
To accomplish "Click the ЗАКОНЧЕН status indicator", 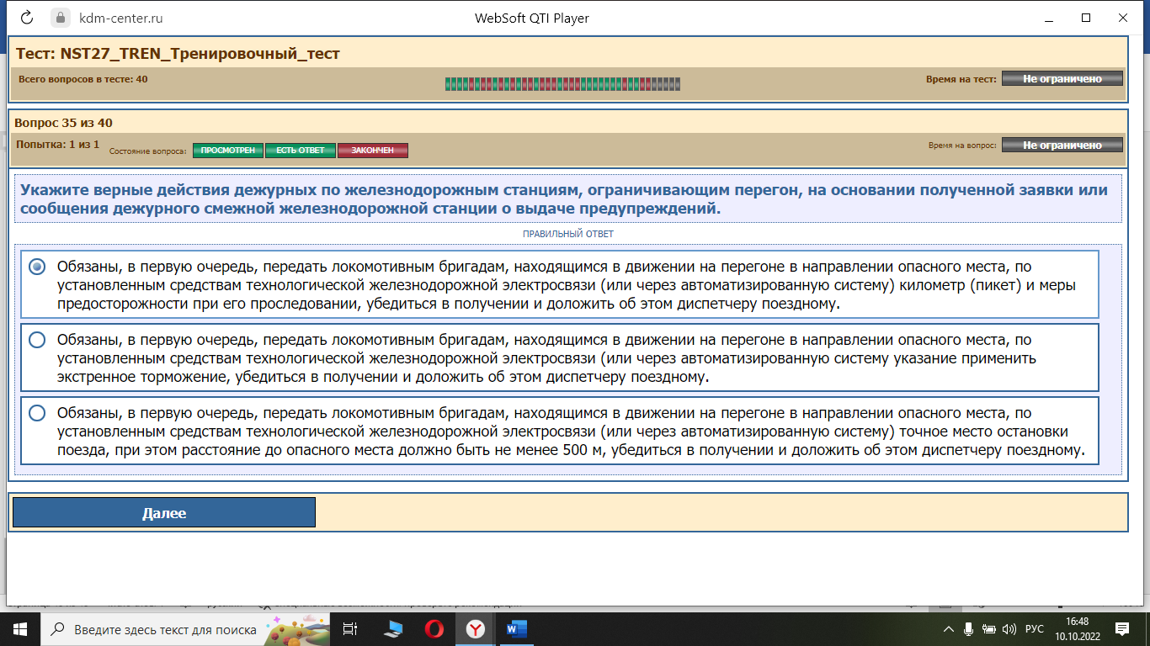I will (x=373, y=151).
